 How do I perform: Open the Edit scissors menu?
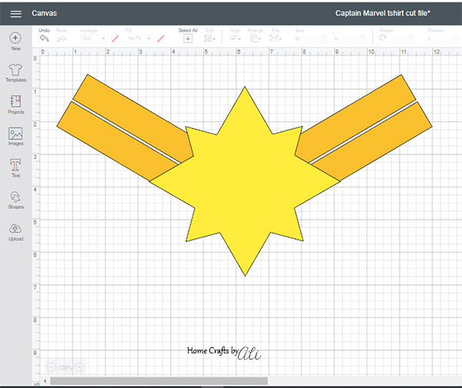pos(209,38)
